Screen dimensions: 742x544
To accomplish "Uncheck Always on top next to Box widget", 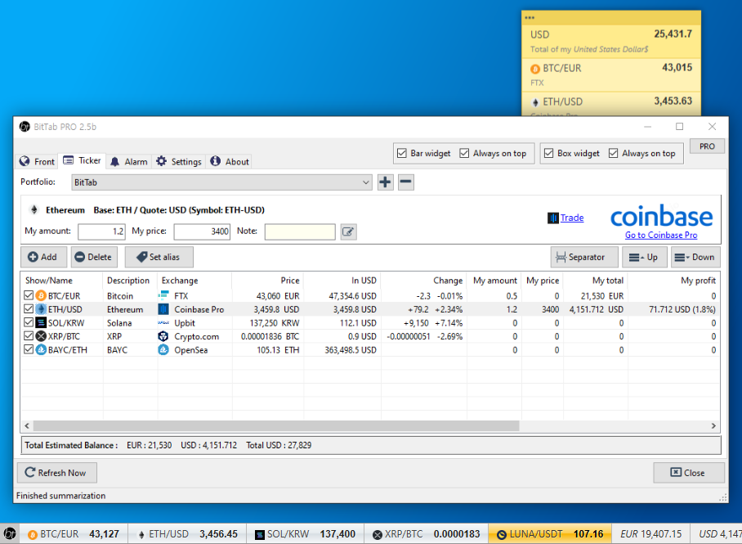I will coord(611,153).
